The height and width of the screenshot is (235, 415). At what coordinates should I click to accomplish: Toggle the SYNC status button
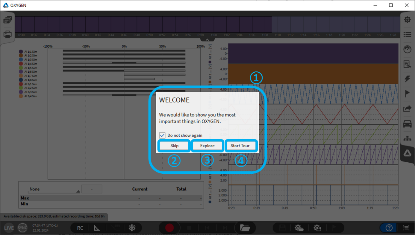click(x=22, y=228)
